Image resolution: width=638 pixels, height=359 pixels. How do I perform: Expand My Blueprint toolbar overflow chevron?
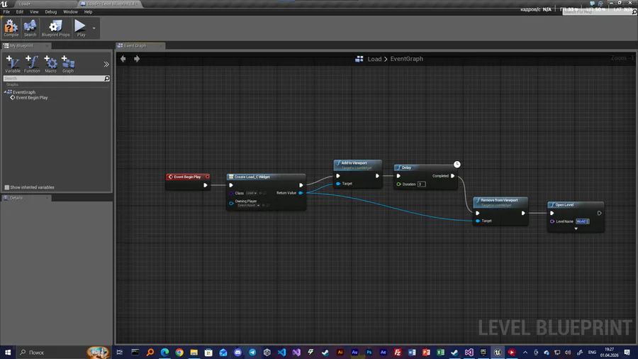tap(106, 65)
